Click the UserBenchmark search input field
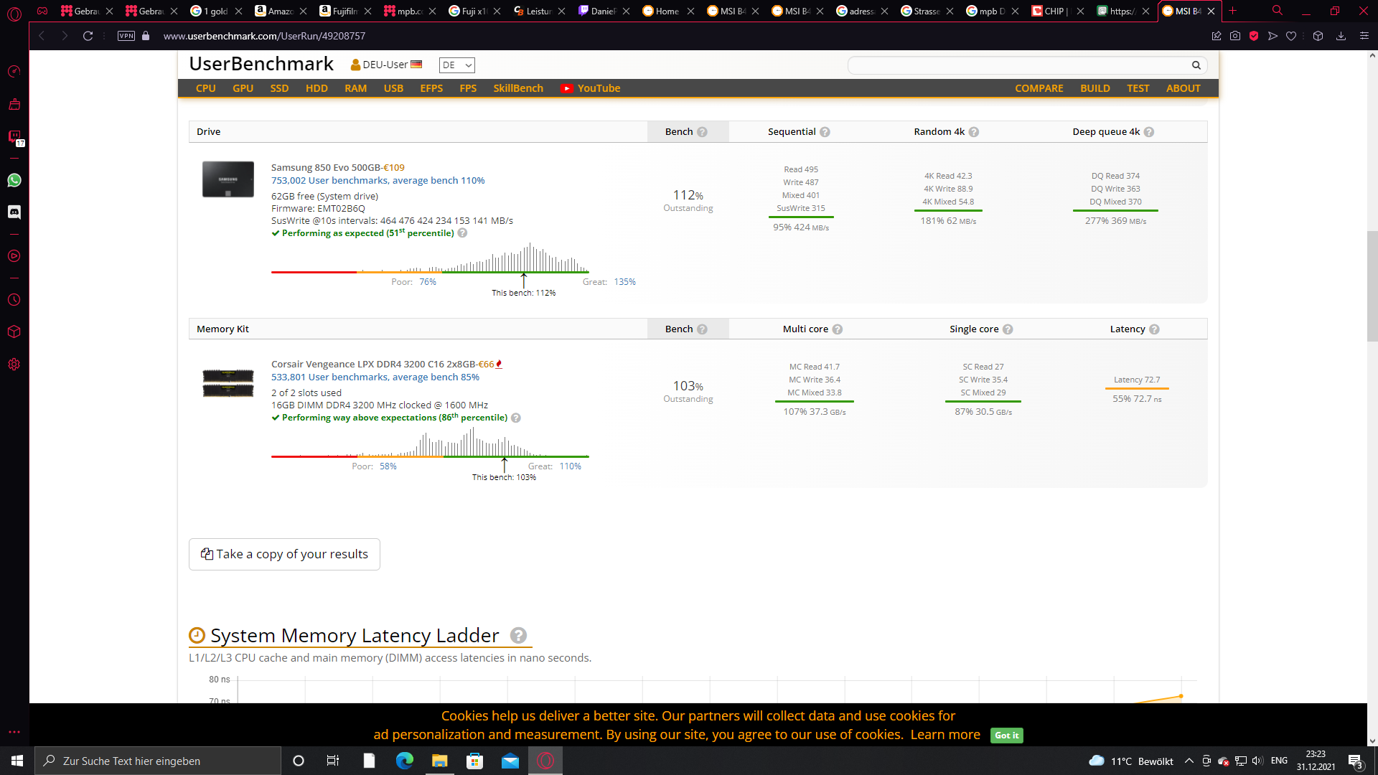This screenshot has width=1378, height=775. (1019, 65)
